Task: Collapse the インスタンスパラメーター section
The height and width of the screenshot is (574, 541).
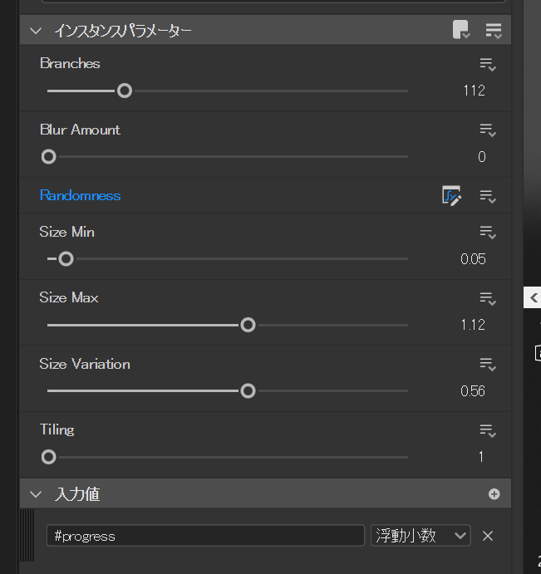Action: [35, 31]
